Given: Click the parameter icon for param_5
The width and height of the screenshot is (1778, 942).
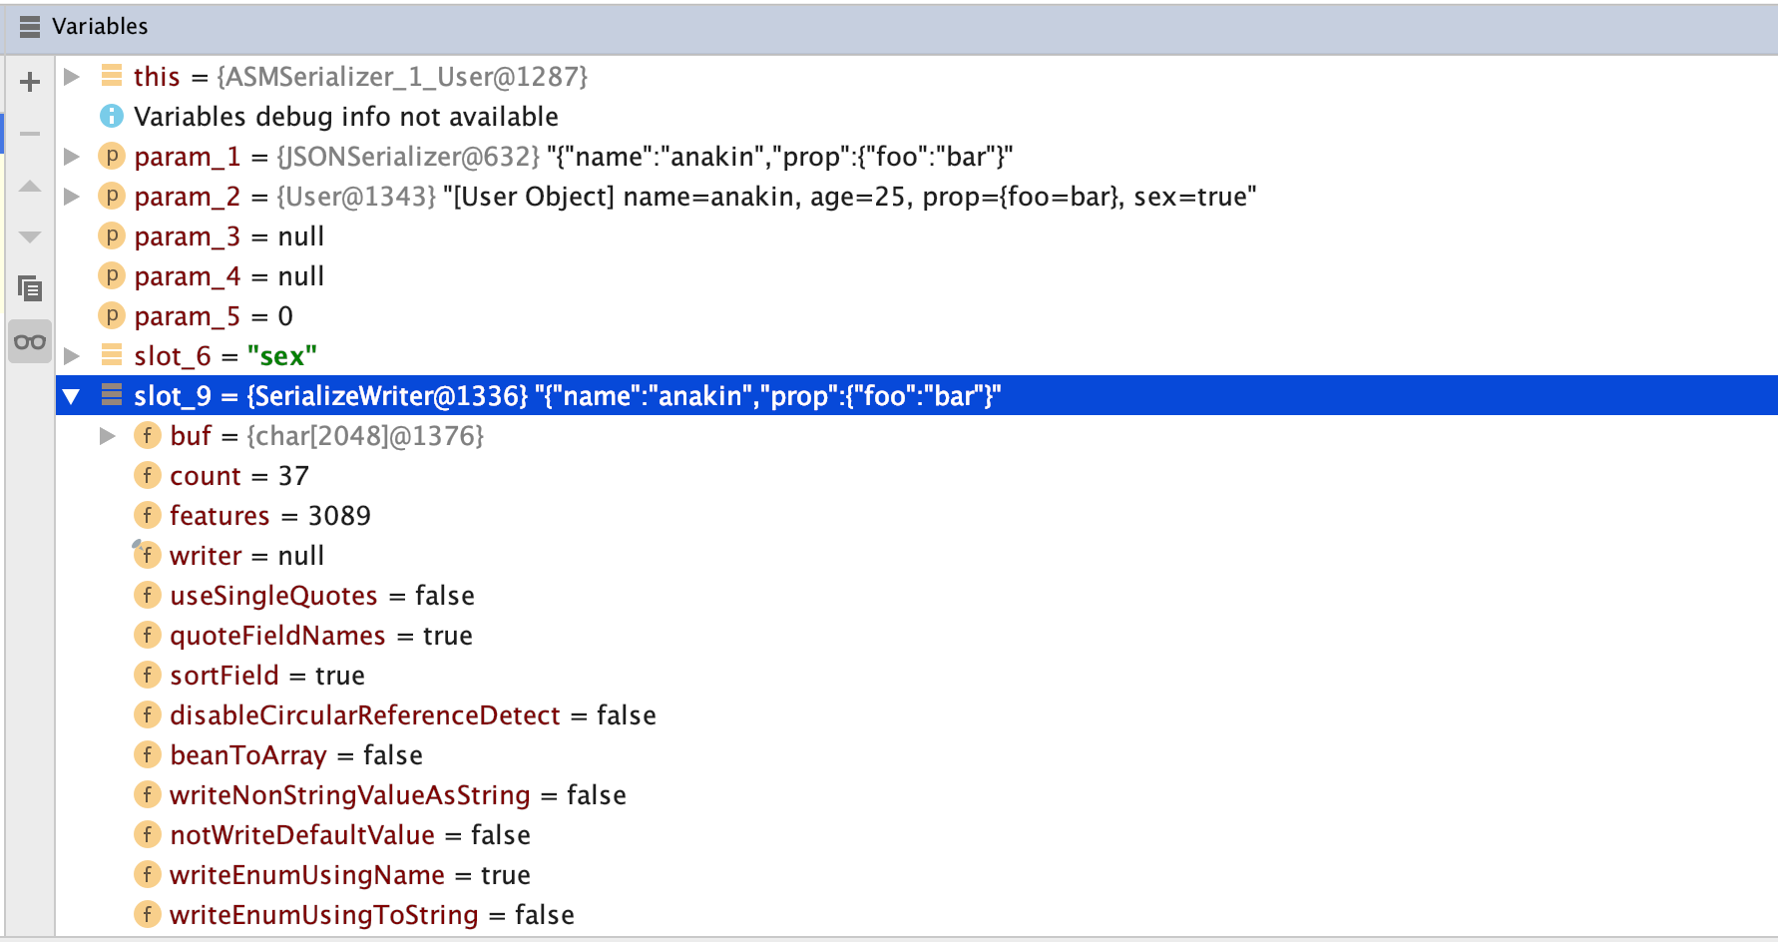Looking at the screenshot, I should coord(112,316).
